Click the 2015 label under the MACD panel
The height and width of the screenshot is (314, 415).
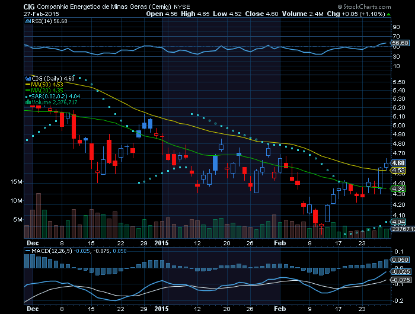(x=161, y=309)
